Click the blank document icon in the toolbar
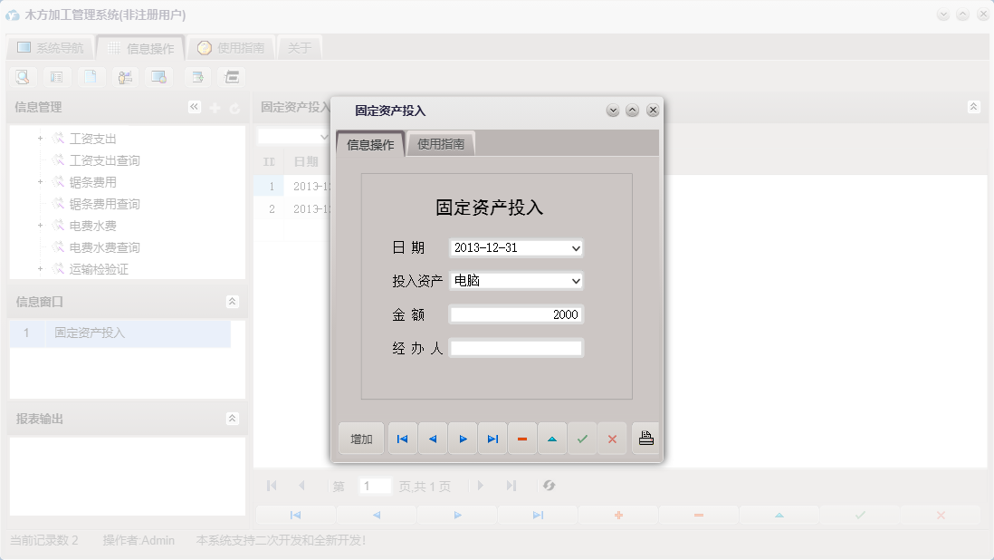994x560 pixels. tap(91, 77)
